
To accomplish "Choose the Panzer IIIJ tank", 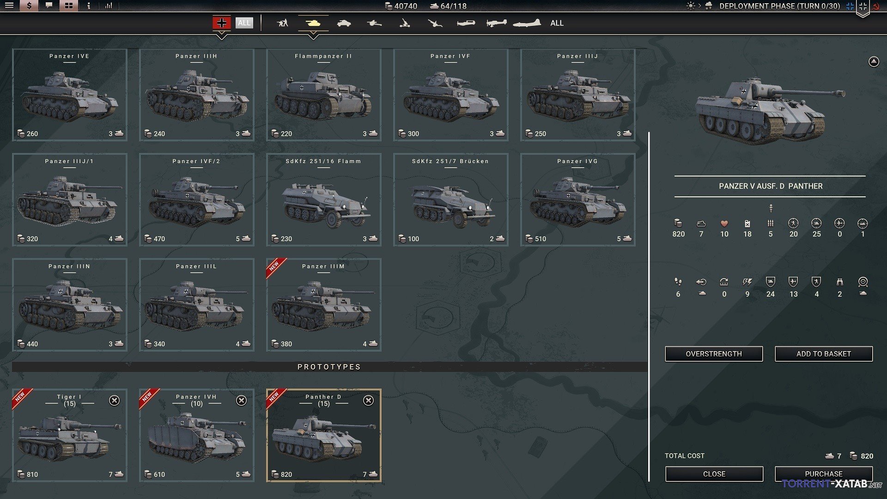I will click(x=578, y=95).
